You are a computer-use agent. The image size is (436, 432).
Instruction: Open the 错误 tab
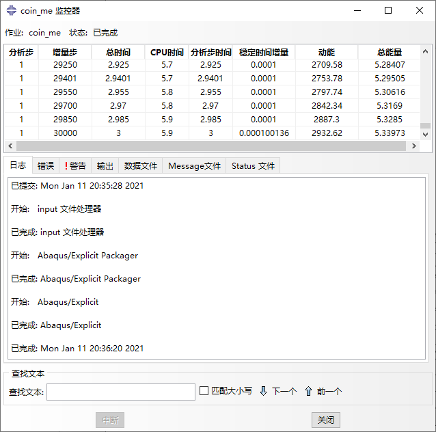(x=46, y=166)
